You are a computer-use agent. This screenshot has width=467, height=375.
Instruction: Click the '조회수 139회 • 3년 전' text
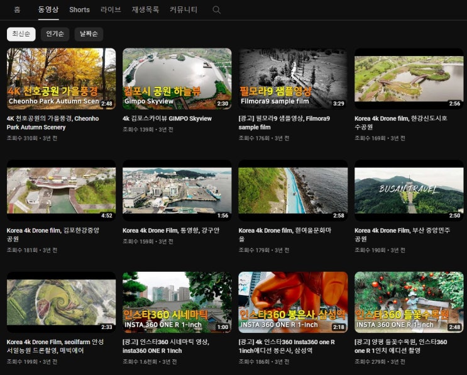148,130
